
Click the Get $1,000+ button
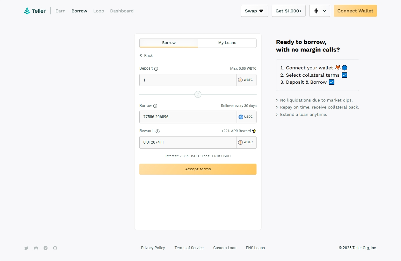point(288,11)
